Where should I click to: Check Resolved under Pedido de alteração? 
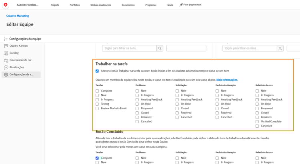pyautogui.click(x=217, y=113)
